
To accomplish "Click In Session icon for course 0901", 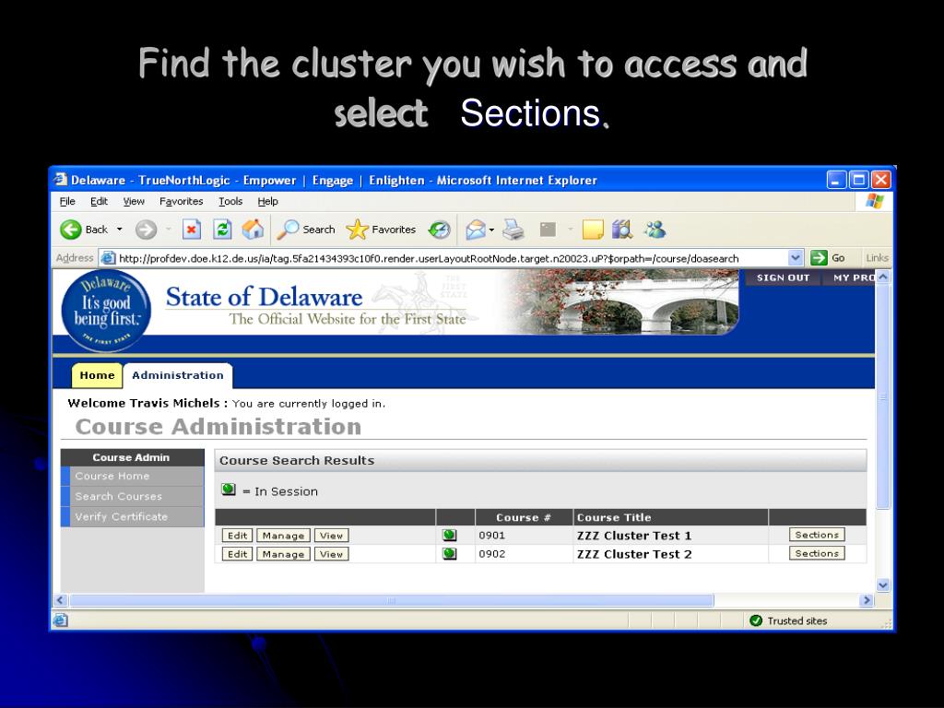I will pyautogui.click(x=449, y=536).
